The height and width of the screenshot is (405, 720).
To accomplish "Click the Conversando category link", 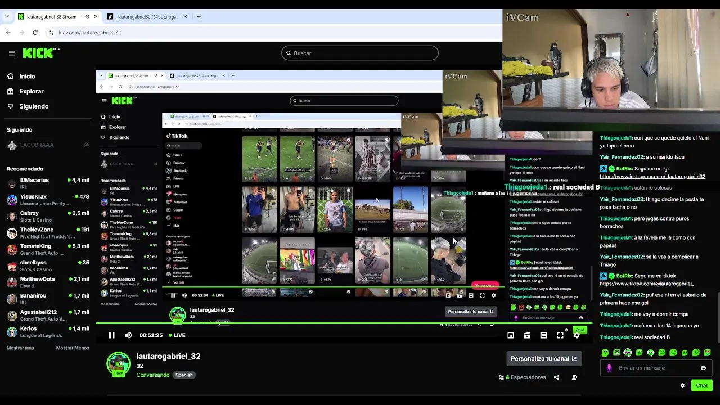I will point(152,375).
